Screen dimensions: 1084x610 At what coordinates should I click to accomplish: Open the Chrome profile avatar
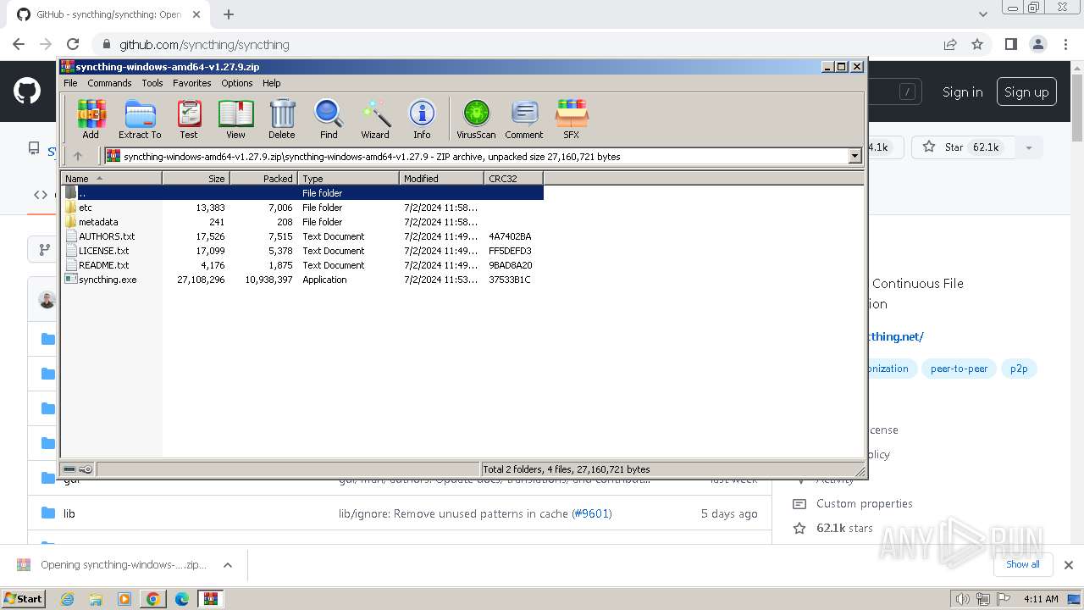[1037, 44]
